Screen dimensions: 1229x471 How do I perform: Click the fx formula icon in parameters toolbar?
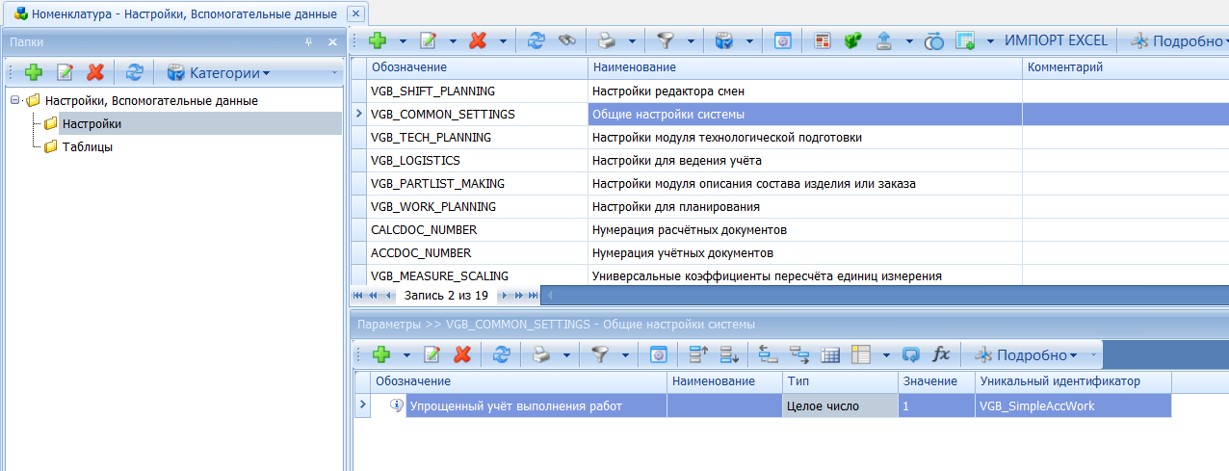click(941, 354)
